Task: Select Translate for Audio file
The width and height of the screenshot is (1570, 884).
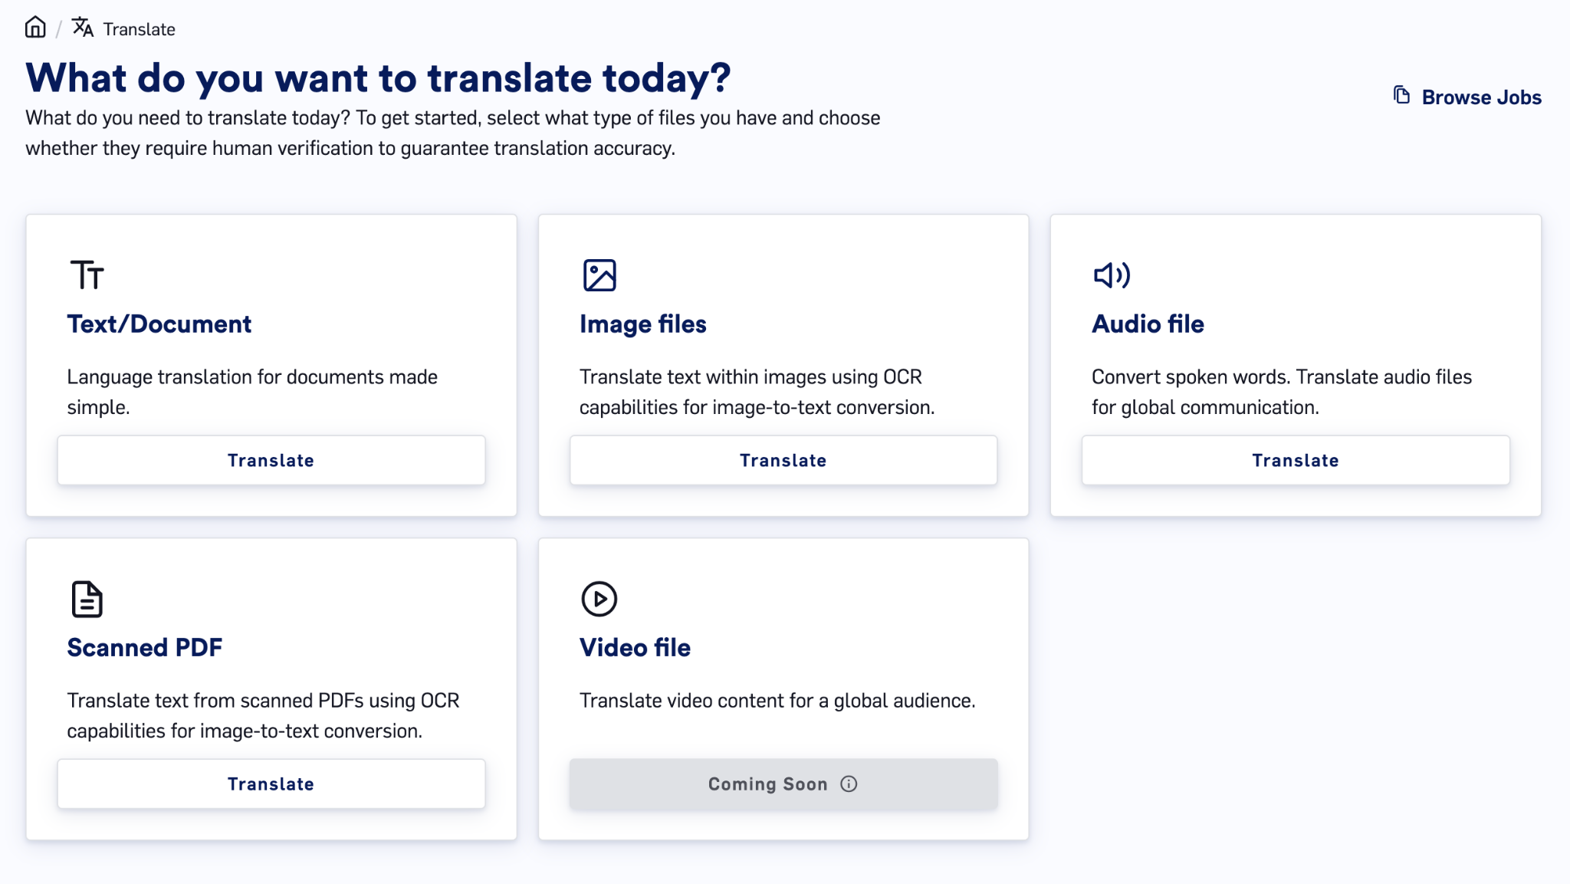Action: [x=1296, y=460]
